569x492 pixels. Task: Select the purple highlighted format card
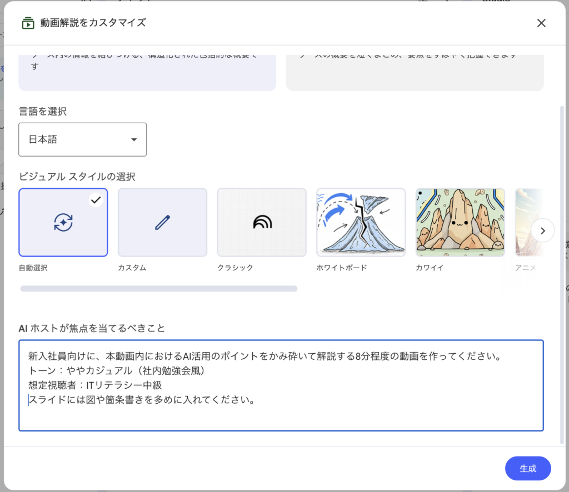[147, 72]
